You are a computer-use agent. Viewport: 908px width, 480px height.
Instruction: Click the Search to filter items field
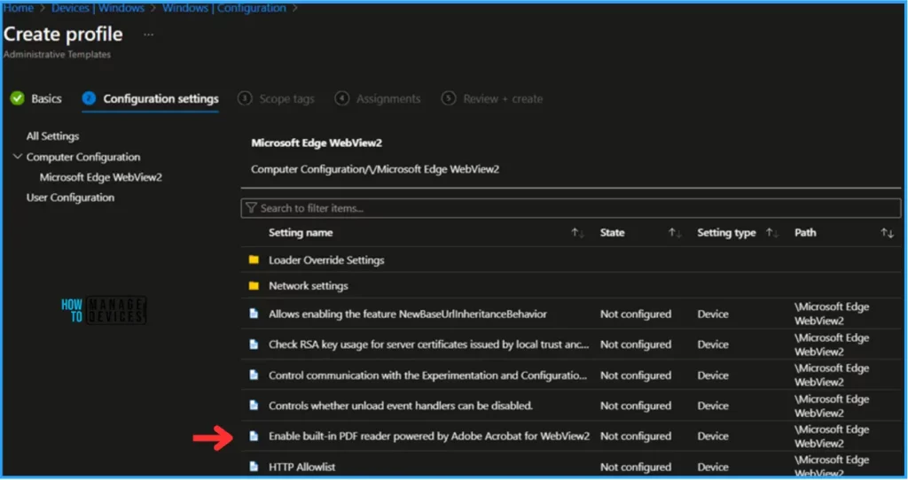pos(570,208)
